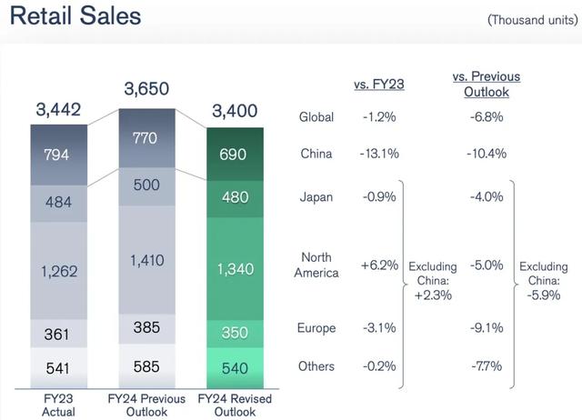Viewport: 582px width, 420px height.
Task: Select the "North America" region label
Action: point(316,265)
